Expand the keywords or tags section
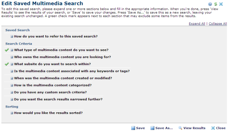 coord(12,71)
